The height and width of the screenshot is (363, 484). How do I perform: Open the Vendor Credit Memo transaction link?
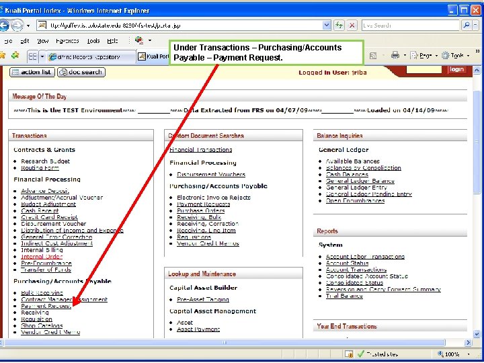50,332
